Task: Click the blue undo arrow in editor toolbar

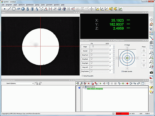Action: (x=119, y=84)
